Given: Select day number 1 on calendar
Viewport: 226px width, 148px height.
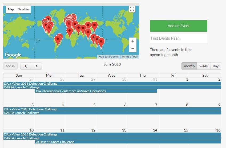Looking at the screenshot, I should (x=187, y=79).
